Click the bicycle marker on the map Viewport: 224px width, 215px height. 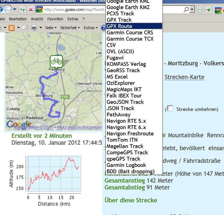57,62
